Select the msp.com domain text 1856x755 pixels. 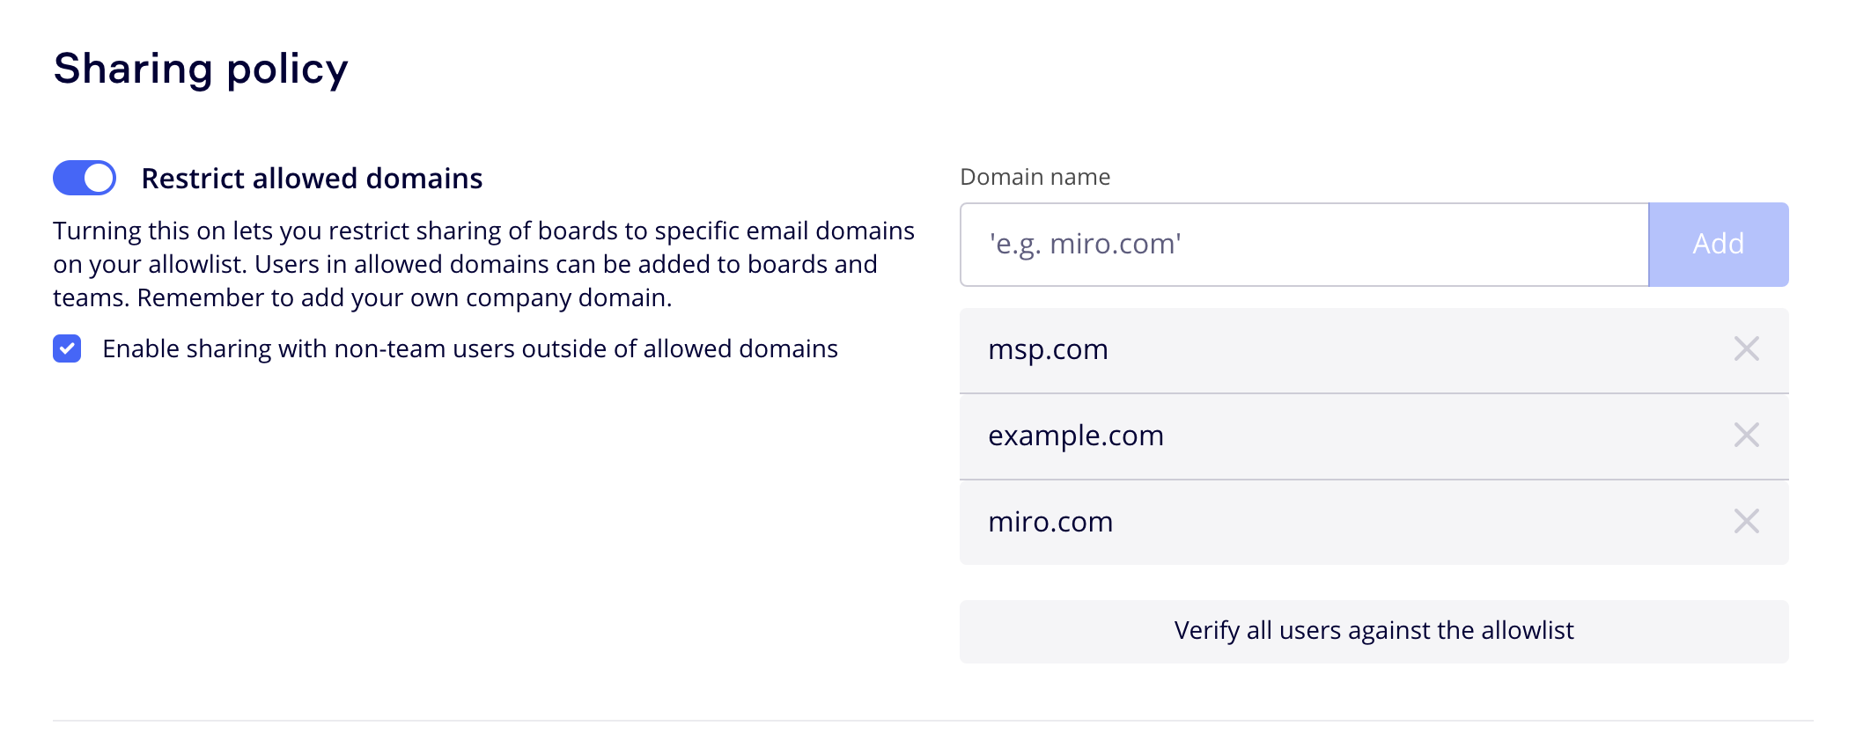click(1048, 350)
